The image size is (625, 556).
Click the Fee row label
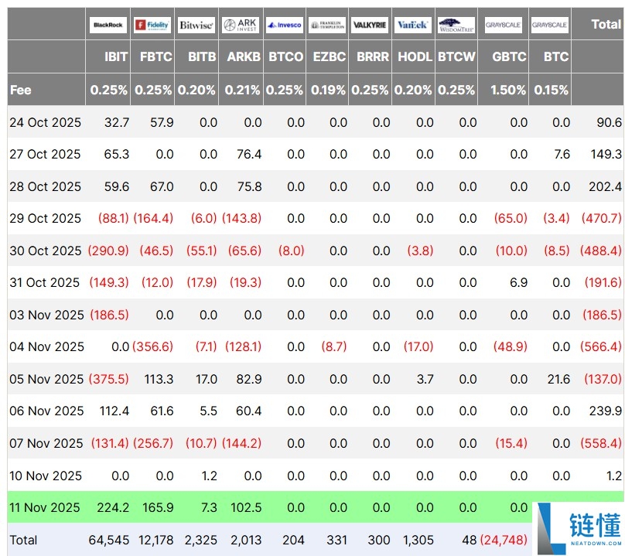pyautogui.click(x=21, y=90)
